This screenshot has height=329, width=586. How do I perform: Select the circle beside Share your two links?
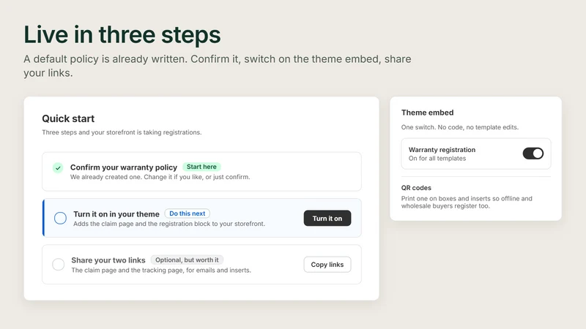(x=59, y=264)
